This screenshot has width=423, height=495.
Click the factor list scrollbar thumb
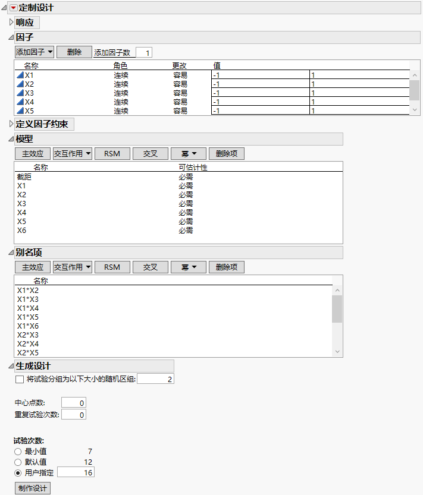coord(415,90)
